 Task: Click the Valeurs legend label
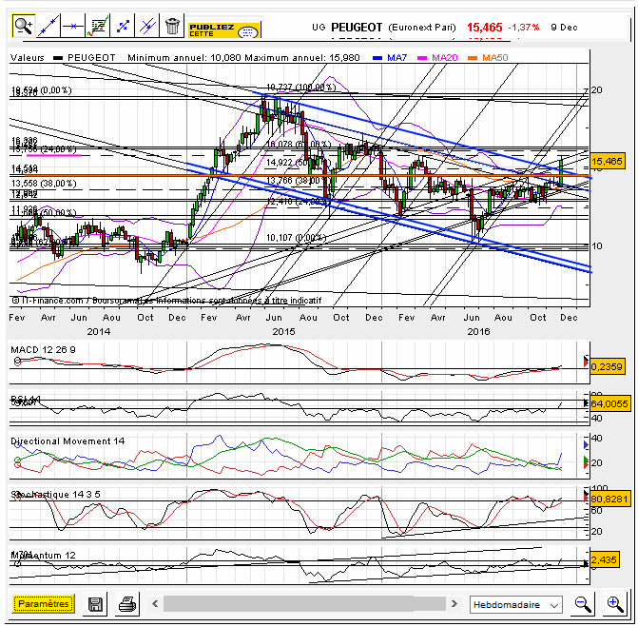coord(28,58)
